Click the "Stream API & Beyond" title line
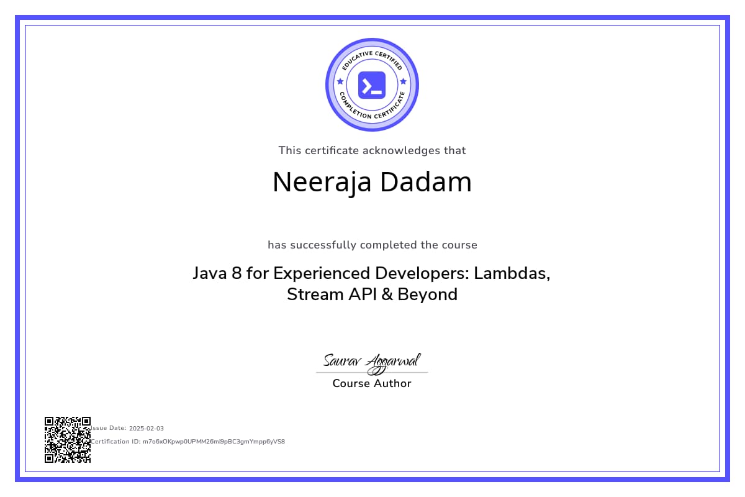Viewport: 745px width, 497px height. 372,294
